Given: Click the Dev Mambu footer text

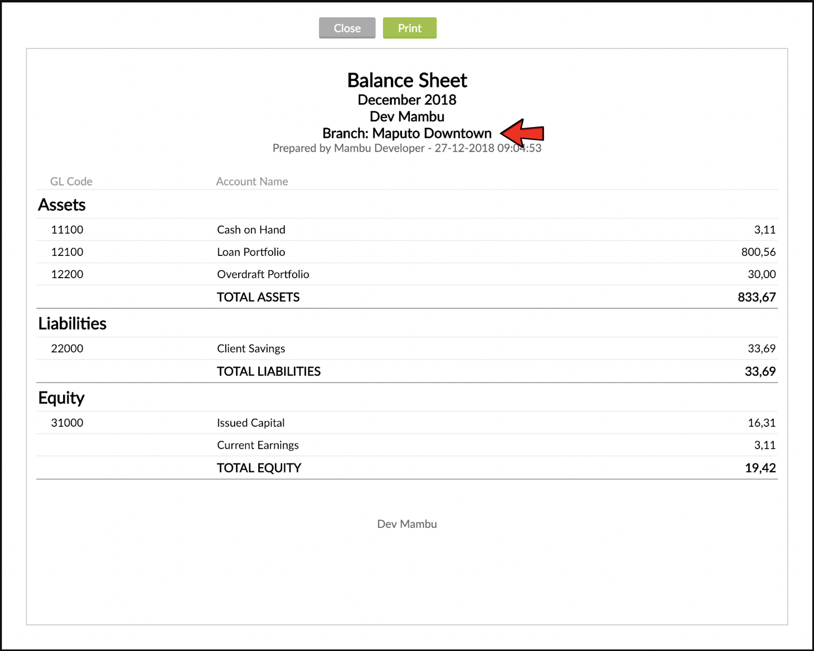Looking at the screenshot, I should pyautogui.click(x=407, y=524).
